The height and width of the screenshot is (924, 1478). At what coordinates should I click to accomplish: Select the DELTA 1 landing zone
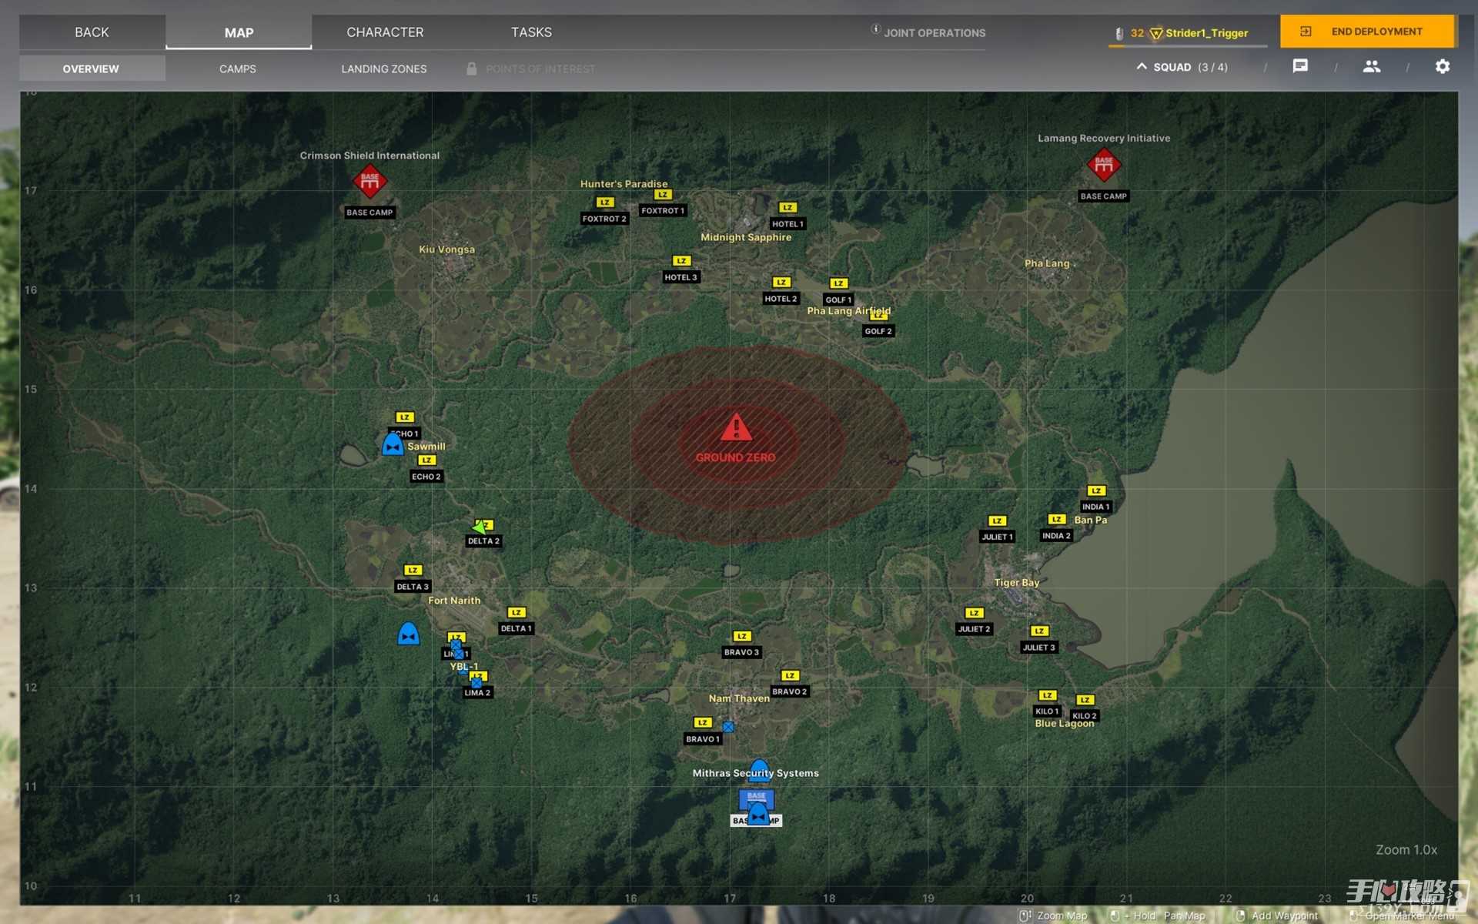tap(516, 621)
